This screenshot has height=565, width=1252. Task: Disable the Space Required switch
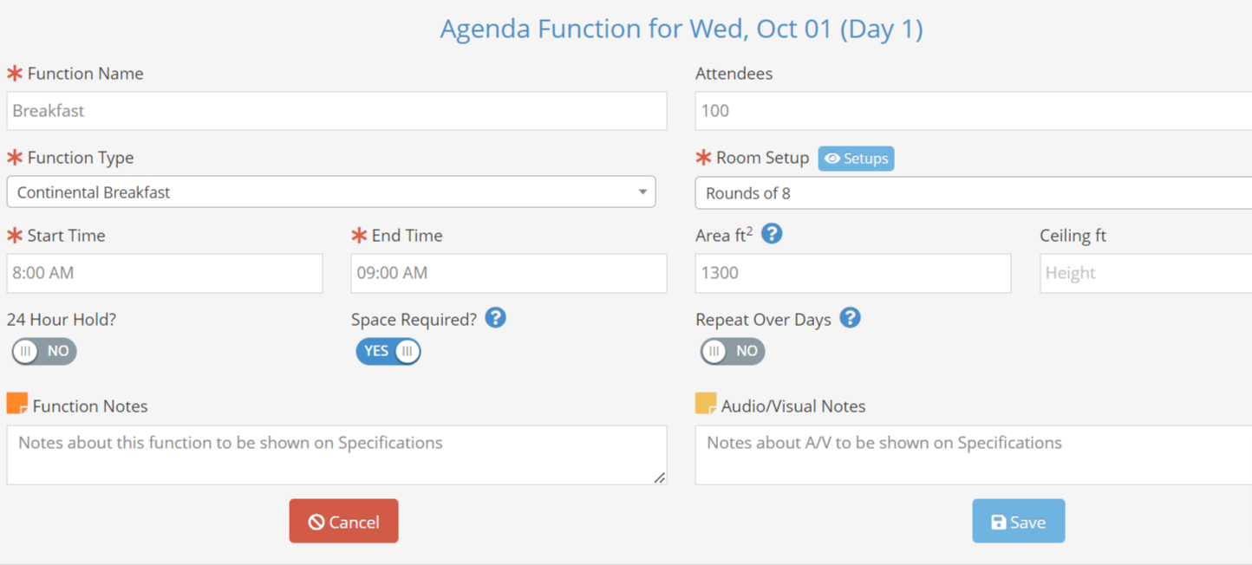(x=388, y=351)
